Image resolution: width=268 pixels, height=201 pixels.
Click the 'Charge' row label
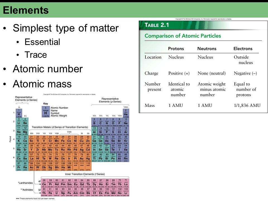click(151, 73)
